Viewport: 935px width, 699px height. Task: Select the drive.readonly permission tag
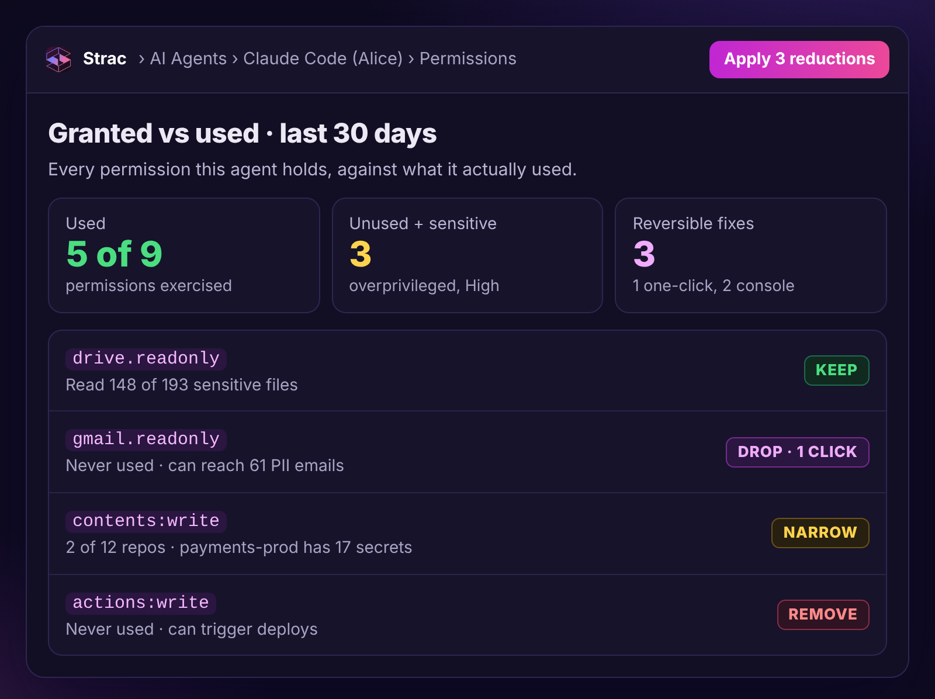(x=146, y=358)
